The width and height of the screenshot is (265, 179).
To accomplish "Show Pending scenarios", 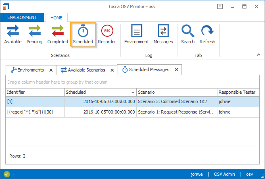I will [34, 34].
